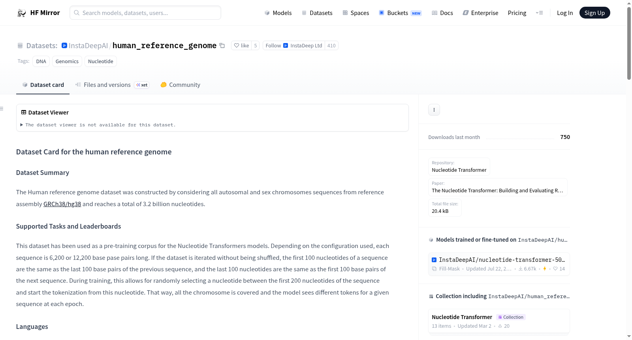The width and height of the screenshot is (632, 340).
Task: Click the Docs book icon in navigation
Action: pyautogui.click(x=434, y=13)
